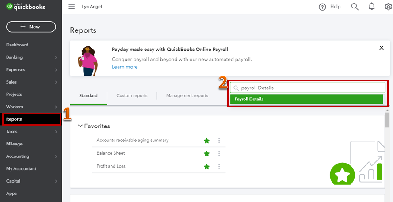Click the report search input field
The width and height of the screenshot is (393, 202).
pos(308,88)
